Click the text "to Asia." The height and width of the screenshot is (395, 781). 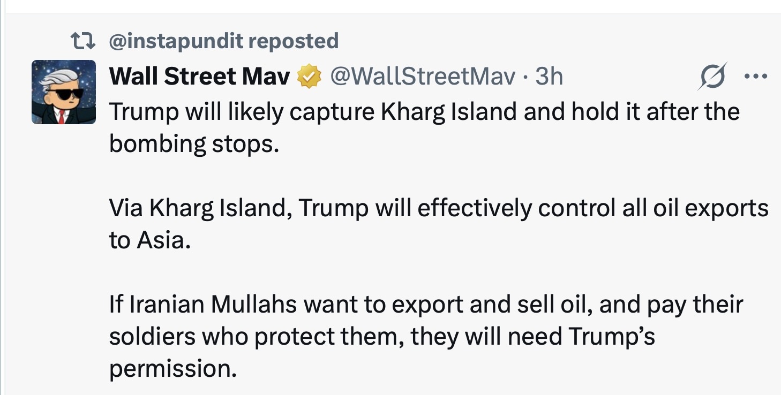pyautogui.click(x=150, y=240)
